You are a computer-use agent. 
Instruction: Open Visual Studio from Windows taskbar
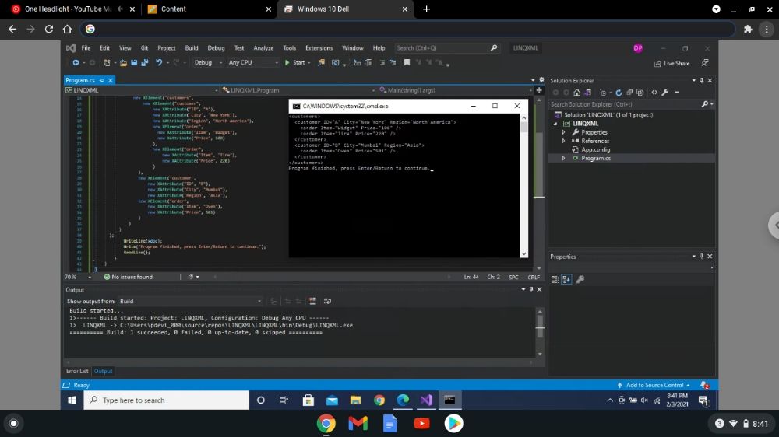(426, 400)
